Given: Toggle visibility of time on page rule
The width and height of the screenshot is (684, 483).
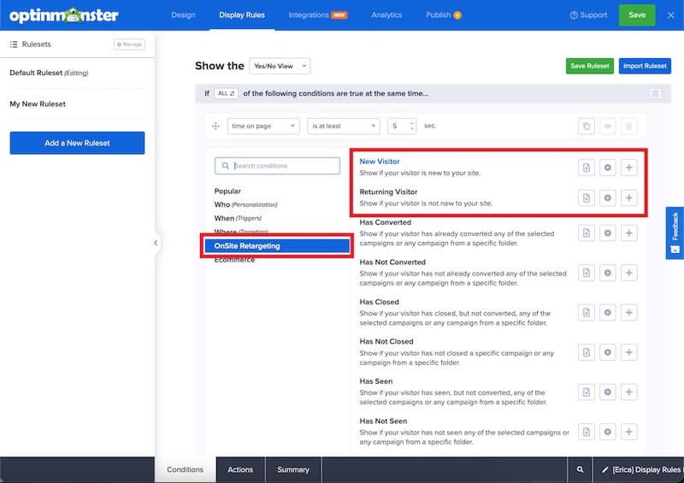Looking at the screenshot, I should coord(608,127).
